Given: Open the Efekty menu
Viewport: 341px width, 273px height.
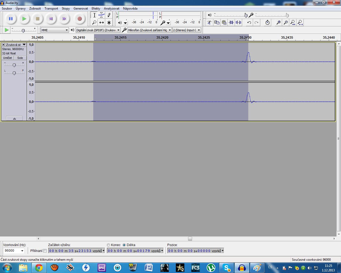Looking at the screenshot, I should (96, 9).
